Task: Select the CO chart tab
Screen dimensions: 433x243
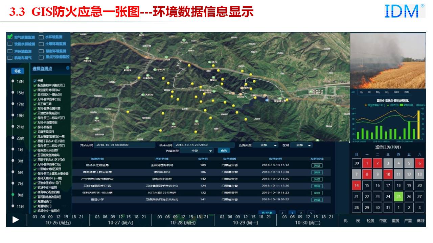Action: 369,92
